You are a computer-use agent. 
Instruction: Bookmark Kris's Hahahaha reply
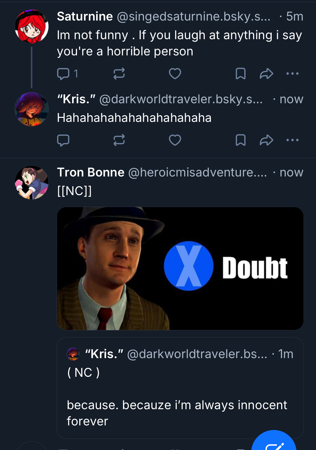tap(240, 140)
